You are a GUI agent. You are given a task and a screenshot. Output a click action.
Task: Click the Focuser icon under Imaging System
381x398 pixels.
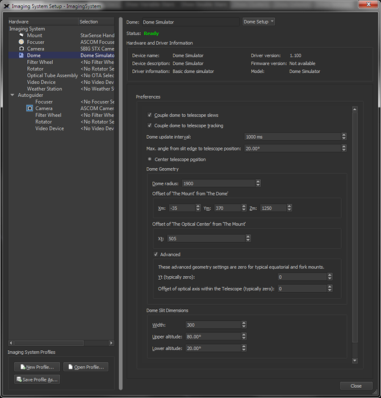[21, 42]
